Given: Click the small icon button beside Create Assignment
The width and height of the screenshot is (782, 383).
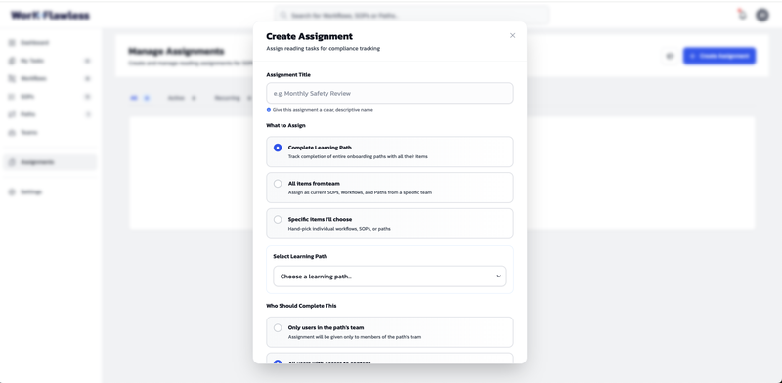Looking at the screenshot, I should point(670,56).
